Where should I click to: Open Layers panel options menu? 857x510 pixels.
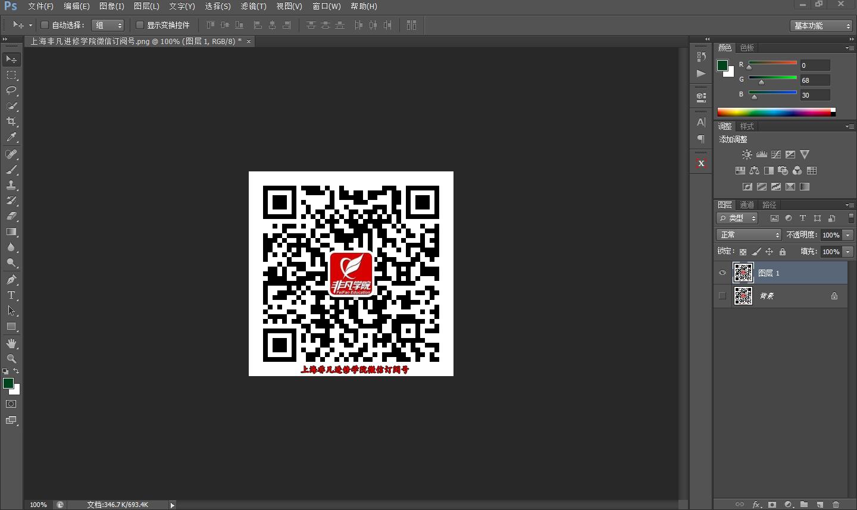coord(849,205)
